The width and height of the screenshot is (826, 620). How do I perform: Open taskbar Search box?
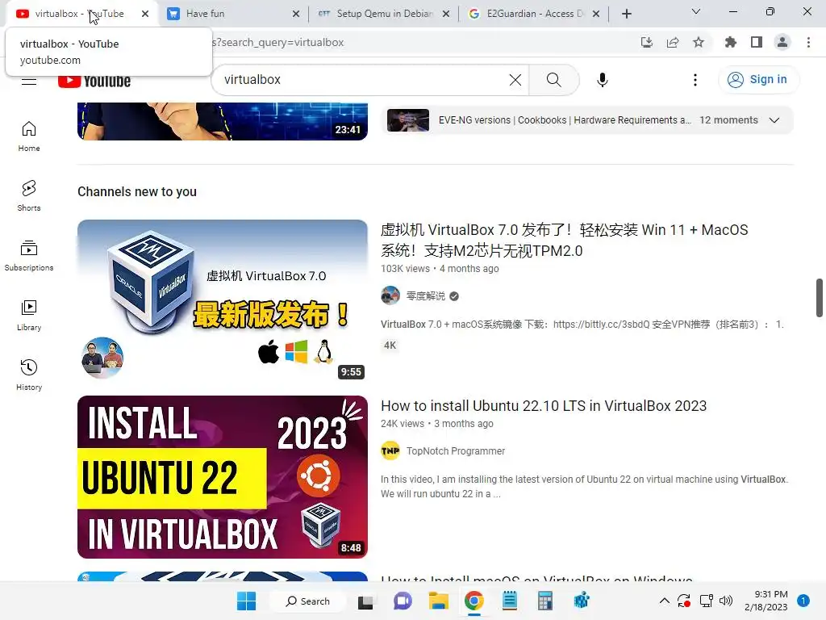pyautogui.click(x=307, y=601)
